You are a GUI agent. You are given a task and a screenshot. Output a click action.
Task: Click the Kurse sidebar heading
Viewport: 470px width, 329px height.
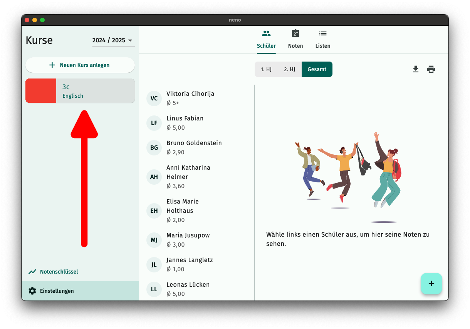tap(39, 40)
